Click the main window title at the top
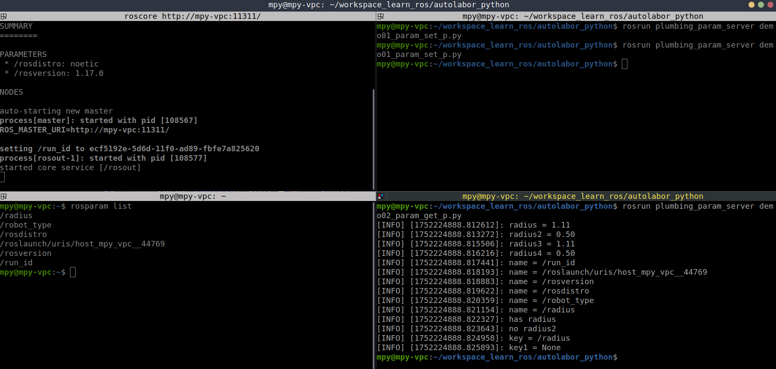Viewport: 776px width, 369px height. (388, 5)
